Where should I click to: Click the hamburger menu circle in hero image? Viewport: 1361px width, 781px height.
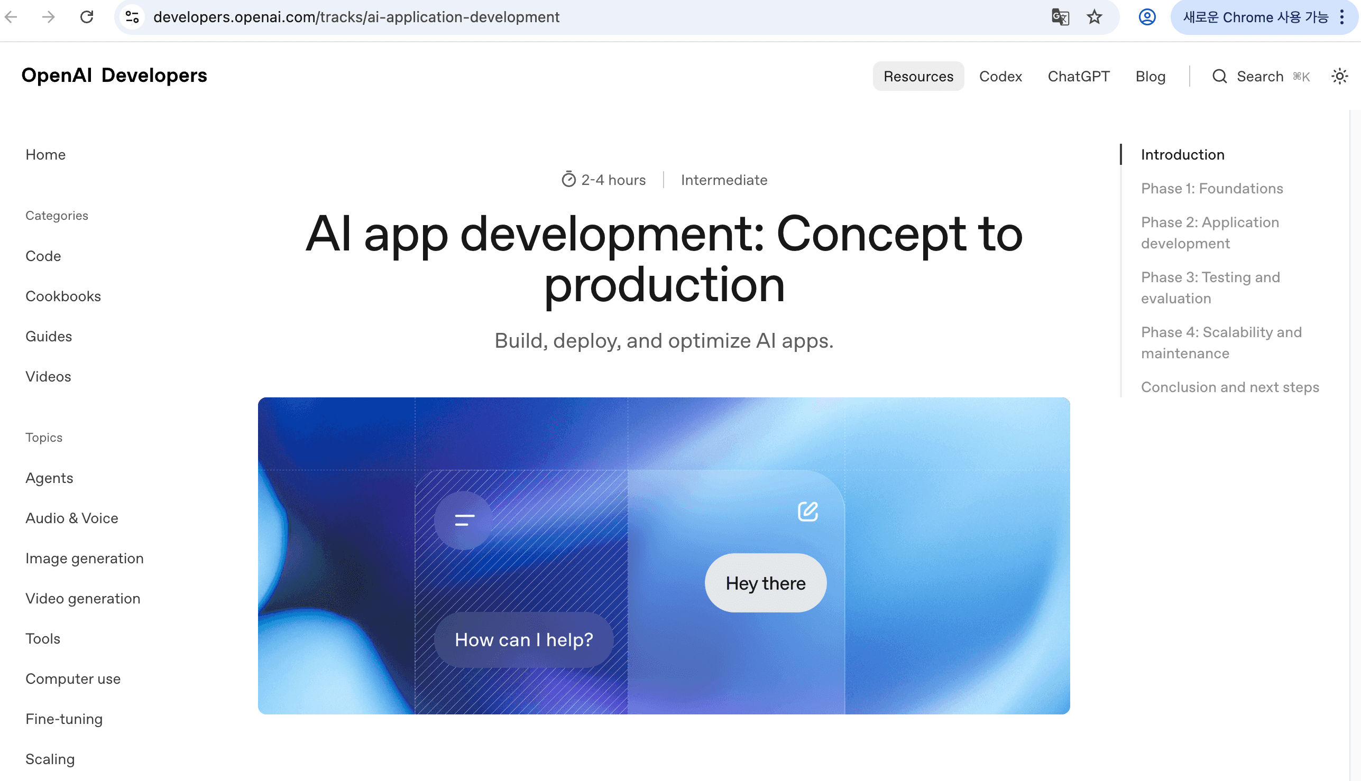coord(464,520)
